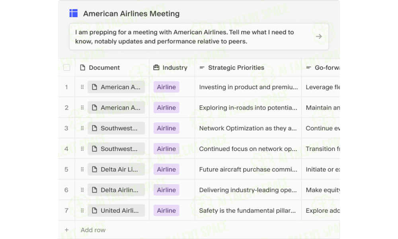Click the 'Initiate or ex' cell in row 5
This screenshot has height=239, width=398.
tap(321, 169)
